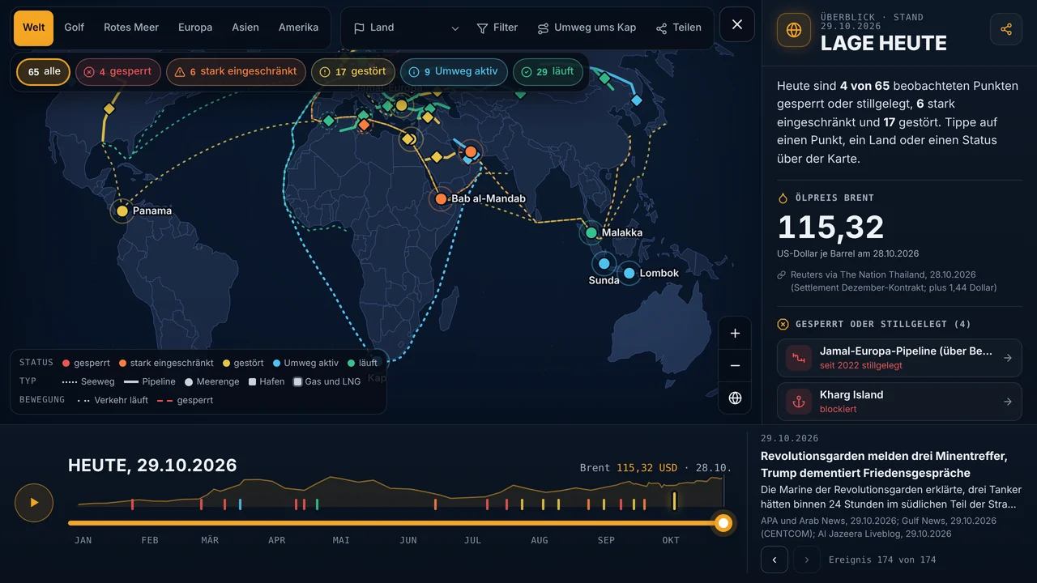
Task: Open the Kharg Island list item
Action: 899,402
